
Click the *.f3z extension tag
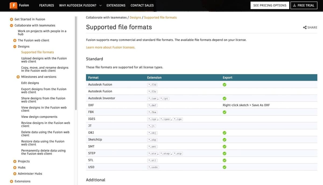coord(152,92)
